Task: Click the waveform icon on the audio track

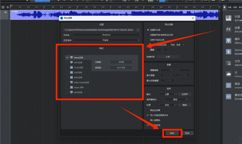Action: (5, 12)
